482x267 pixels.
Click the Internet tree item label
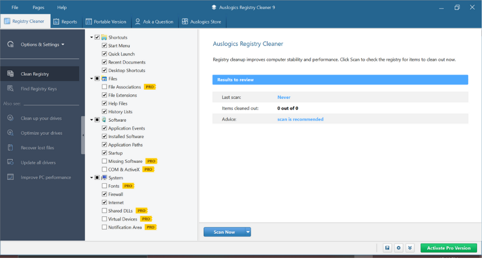116,202
